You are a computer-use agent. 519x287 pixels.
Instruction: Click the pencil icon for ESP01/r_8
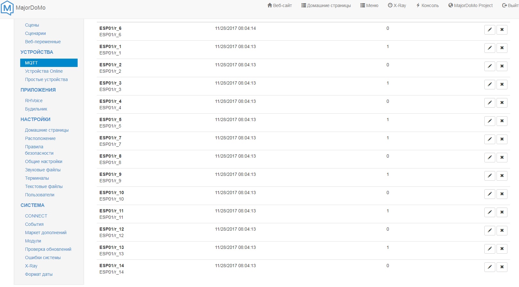pos(489,158)
